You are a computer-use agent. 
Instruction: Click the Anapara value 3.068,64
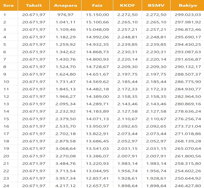66,149
